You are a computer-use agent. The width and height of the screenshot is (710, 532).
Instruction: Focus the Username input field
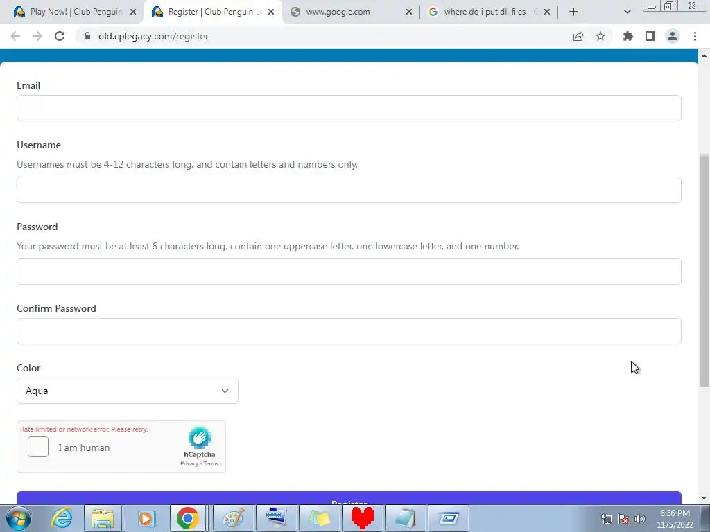[349, 190]
